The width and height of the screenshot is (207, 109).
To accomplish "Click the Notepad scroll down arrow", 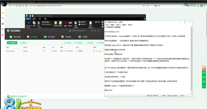I will [191, 94].
